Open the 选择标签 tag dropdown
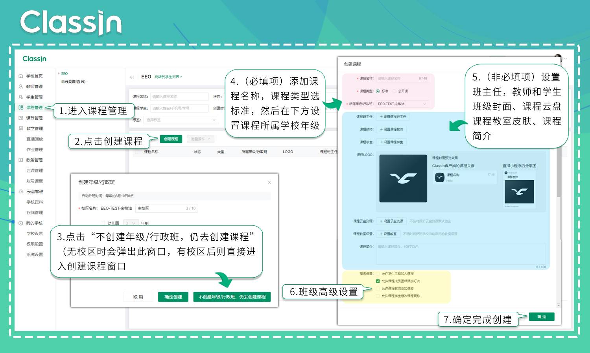The width and height of the screenshot is (590, 353). (x=181, y=120)
